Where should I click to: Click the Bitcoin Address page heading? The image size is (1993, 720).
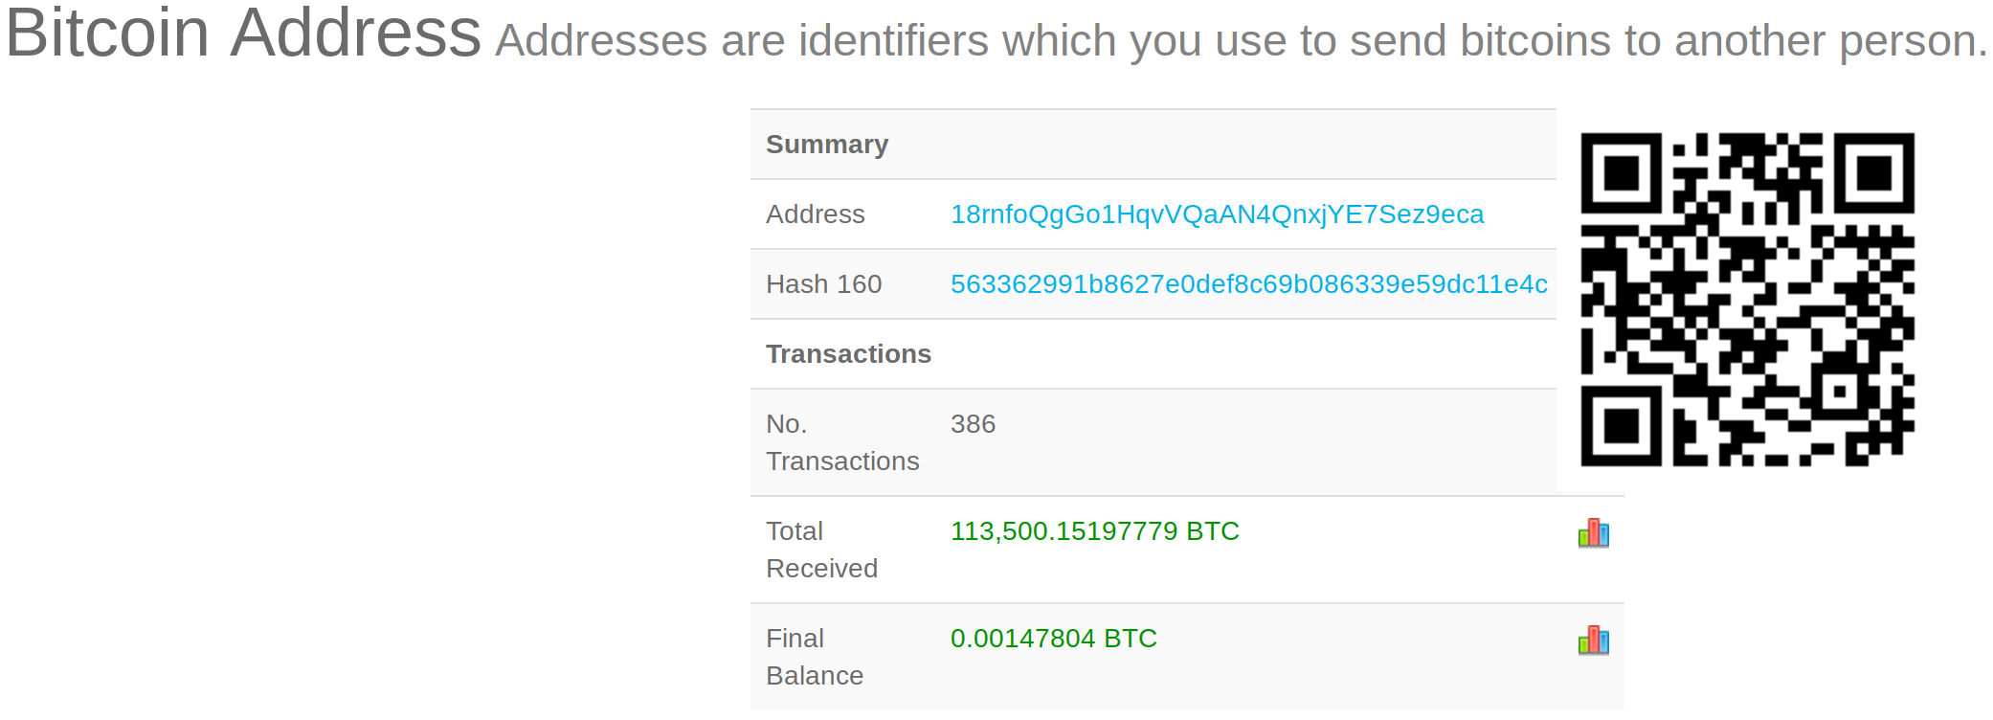pos(243,33)
